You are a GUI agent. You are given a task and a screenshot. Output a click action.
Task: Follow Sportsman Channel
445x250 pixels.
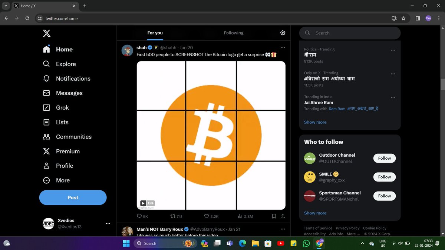385,196
